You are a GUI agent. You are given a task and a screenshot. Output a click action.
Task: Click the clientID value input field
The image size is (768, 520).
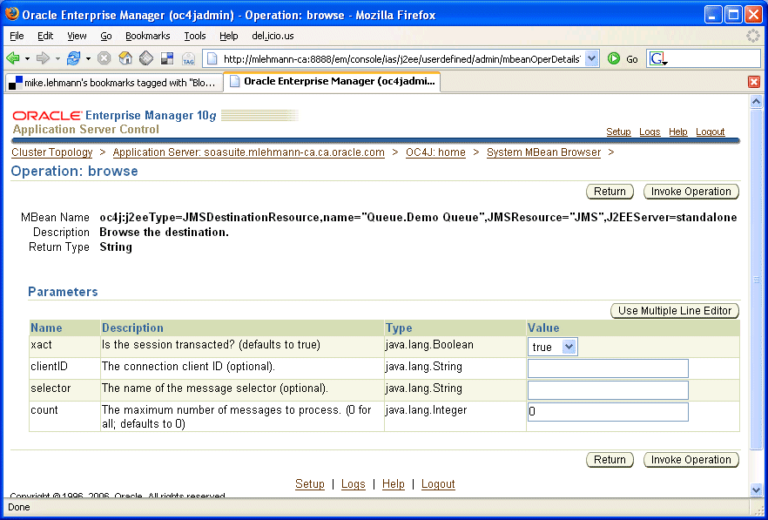[608, 368]
